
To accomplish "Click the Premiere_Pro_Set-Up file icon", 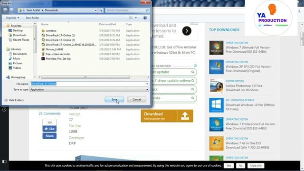I will (x=43, y=58).
